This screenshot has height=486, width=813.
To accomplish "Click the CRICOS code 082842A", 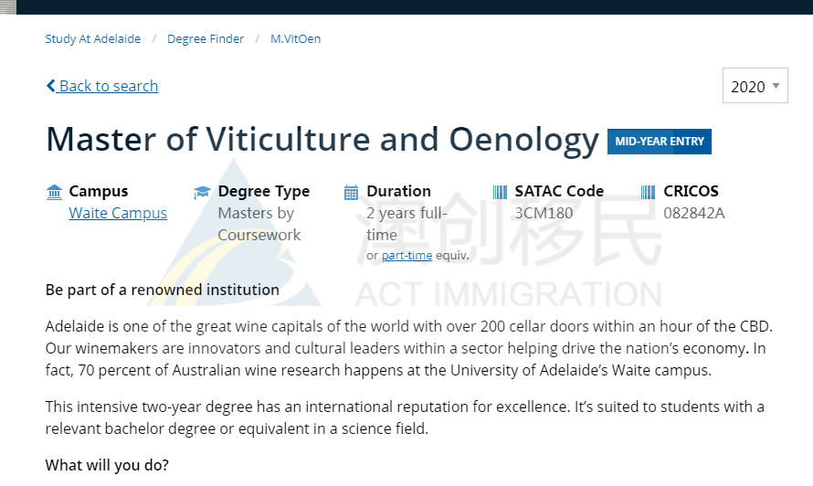I will click(x=693, y=213).
